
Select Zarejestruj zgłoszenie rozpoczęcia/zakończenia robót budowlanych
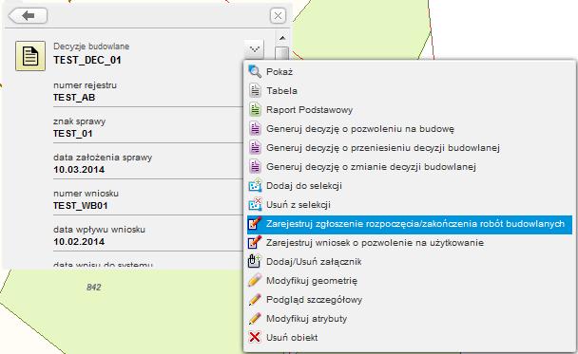(x=410, y=224)
